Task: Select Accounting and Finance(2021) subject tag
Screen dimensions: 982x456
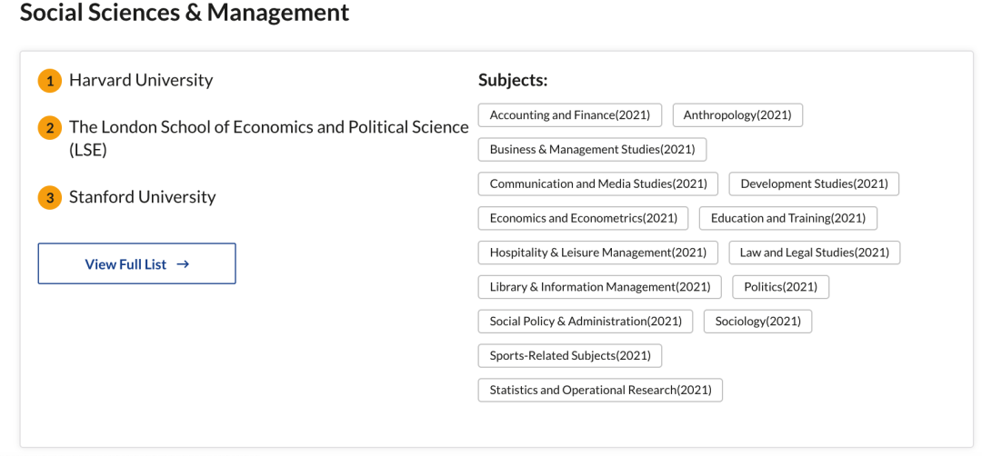Action: 570,115
